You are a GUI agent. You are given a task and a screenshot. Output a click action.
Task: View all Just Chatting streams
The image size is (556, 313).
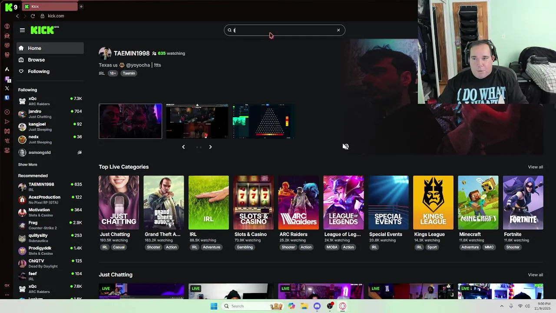point(535,275)
